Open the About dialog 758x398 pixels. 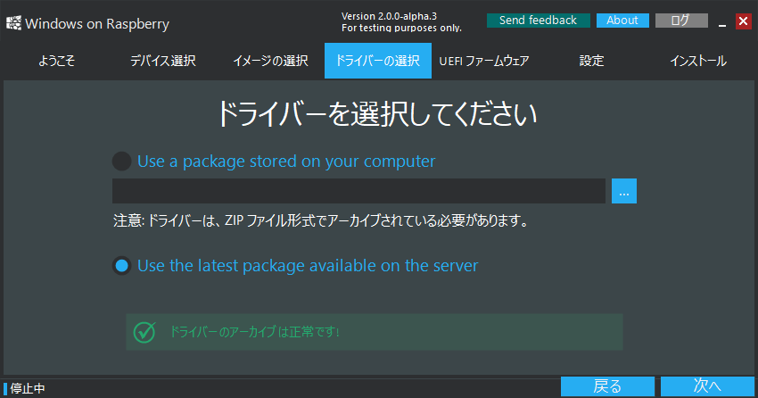(x=622, y=21)
